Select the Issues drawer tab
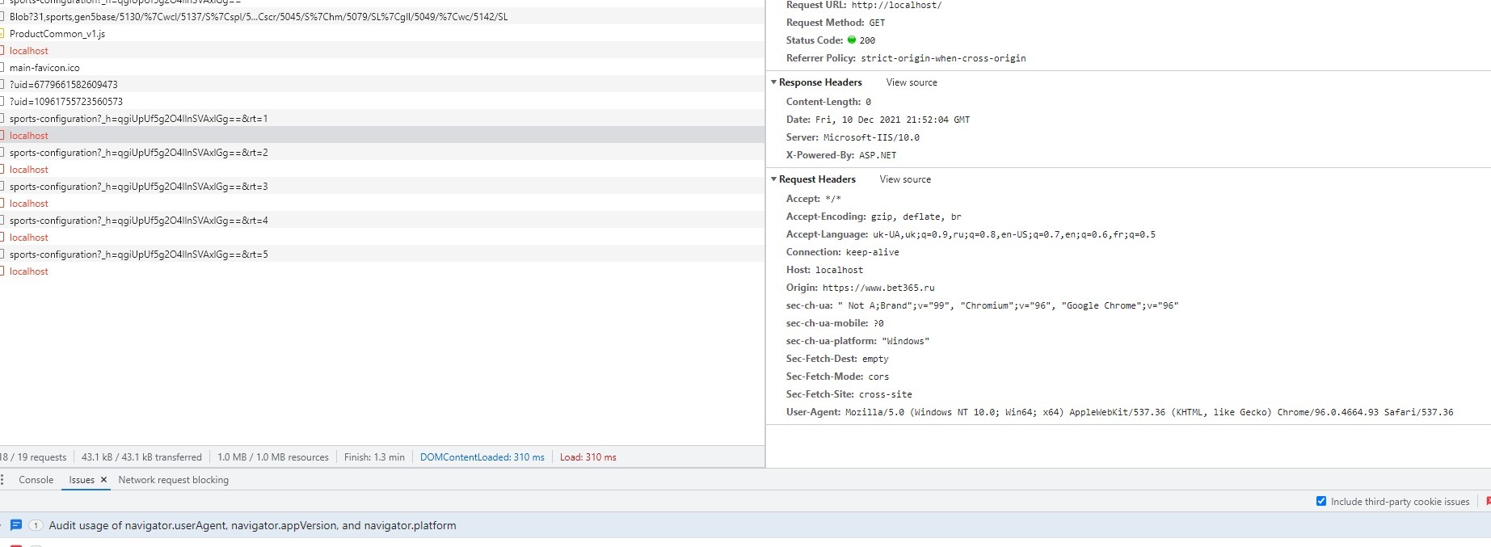 click(82, 480)
